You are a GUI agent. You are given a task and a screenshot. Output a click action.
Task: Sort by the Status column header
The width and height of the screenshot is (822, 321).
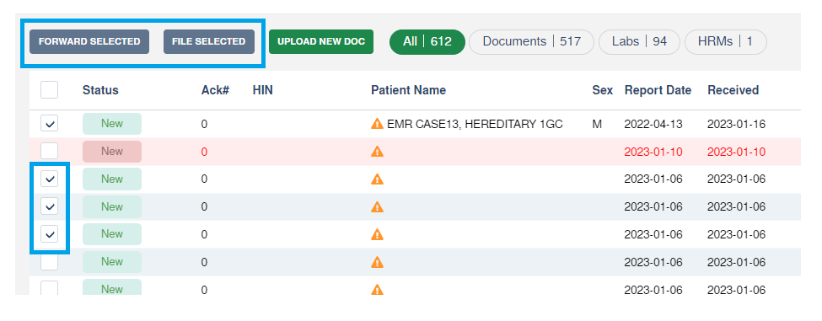pyautogui.click(x=100, y=90)
